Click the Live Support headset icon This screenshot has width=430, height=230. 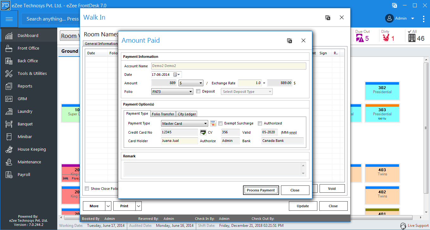pos(403,226)
